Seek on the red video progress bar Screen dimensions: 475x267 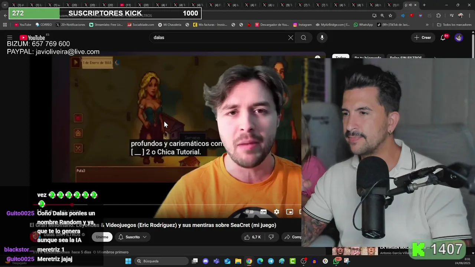(x=167, y=204)
